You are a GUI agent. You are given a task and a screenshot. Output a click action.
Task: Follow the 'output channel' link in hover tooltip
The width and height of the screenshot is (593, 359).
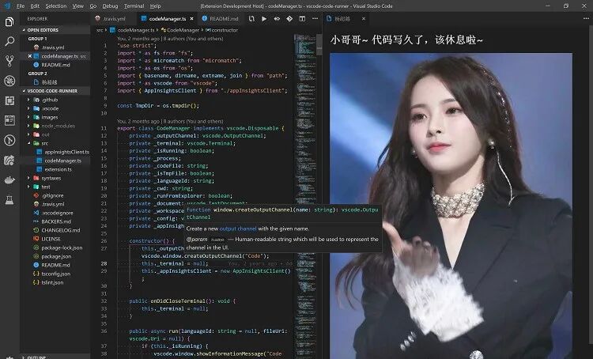click(238, 229)
